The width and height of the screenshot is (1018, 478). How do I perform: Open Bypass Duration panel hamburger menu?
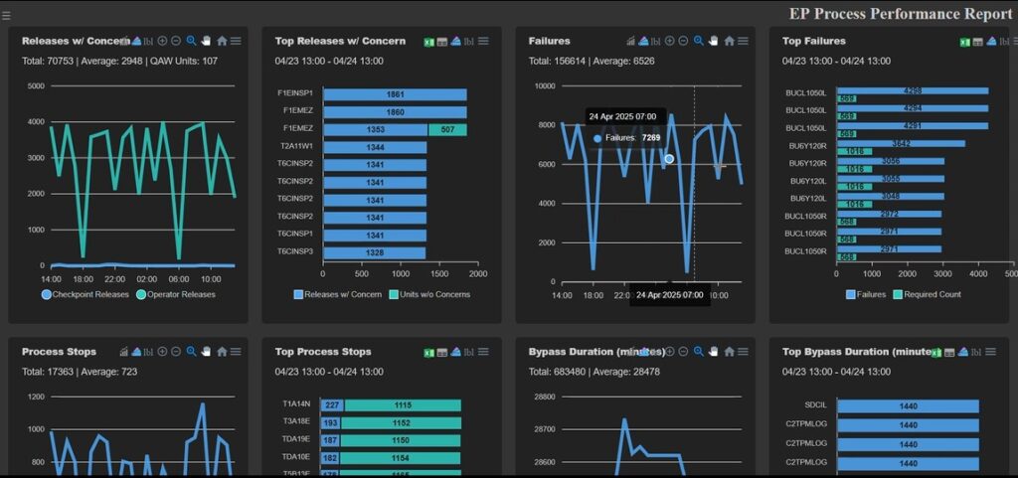(742, 352)
